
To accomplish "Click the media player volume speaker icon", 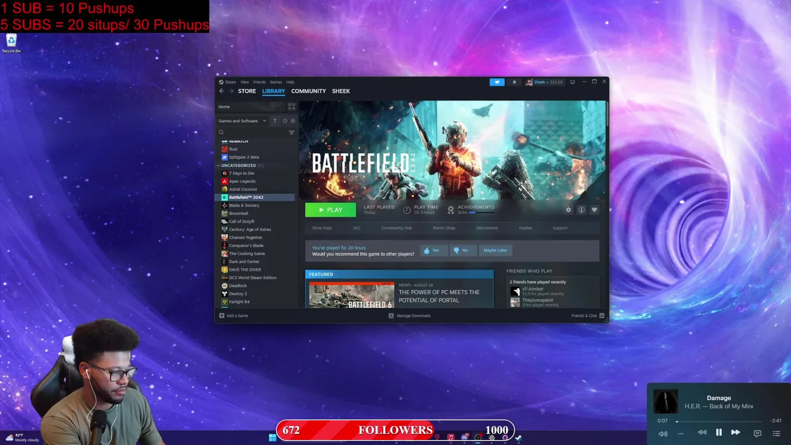I will click(663, 433).
